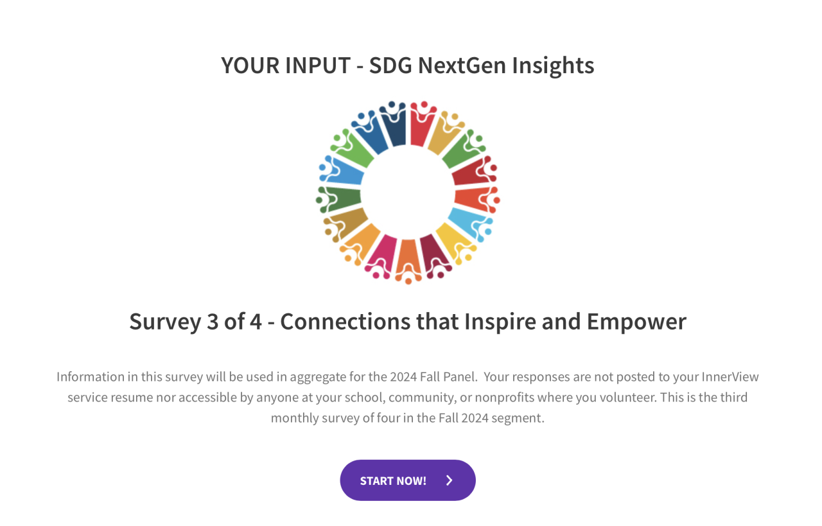
Task: Click the navy blue segment of SDG wheel
Action: pos(394,124)
